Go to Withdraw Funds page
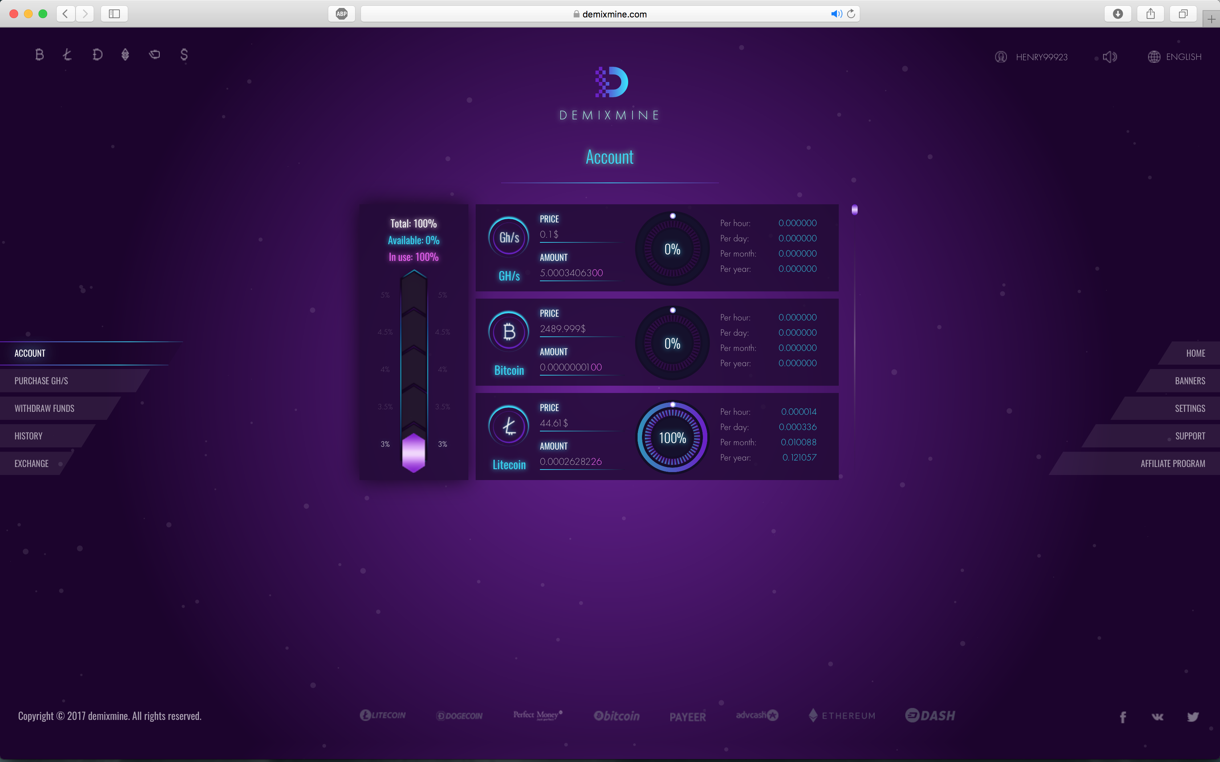This screenshot has width=1220, height=762. pyautogui.click(x=44, y=409)
